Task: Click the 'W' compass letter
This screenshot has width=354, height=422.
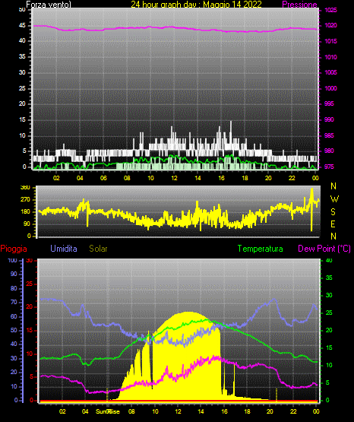Action: [x=334, y=199]
